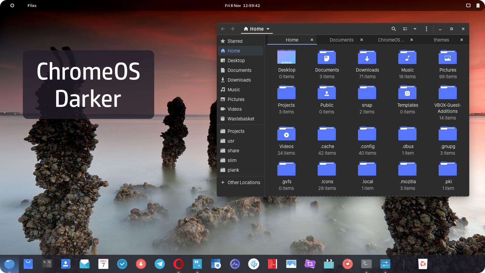Select the .gvfs folder icon
The width and height of the screenshot is (485, 273).
[x=286, y=169]
